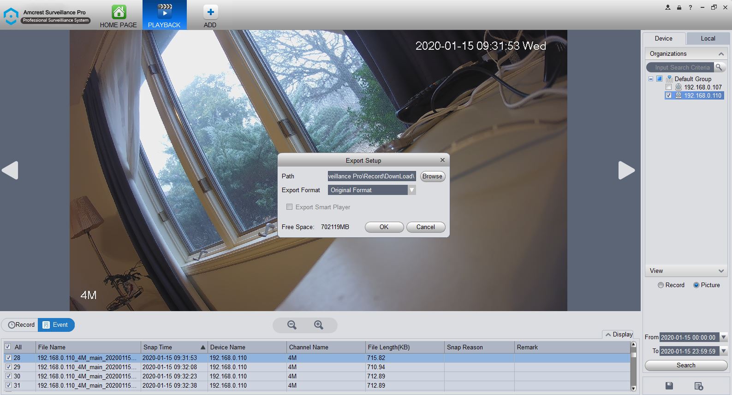Collapse the Organizations panel
This screenshot has width=732, height=395.
click(x=721, y=54)
